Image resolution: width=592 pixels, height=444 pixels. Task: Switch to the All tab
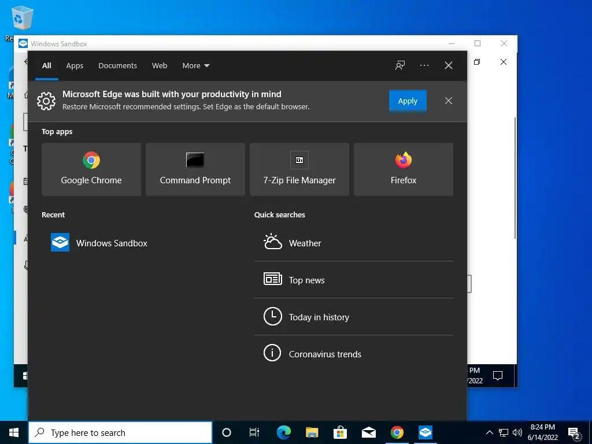point(47,66)
